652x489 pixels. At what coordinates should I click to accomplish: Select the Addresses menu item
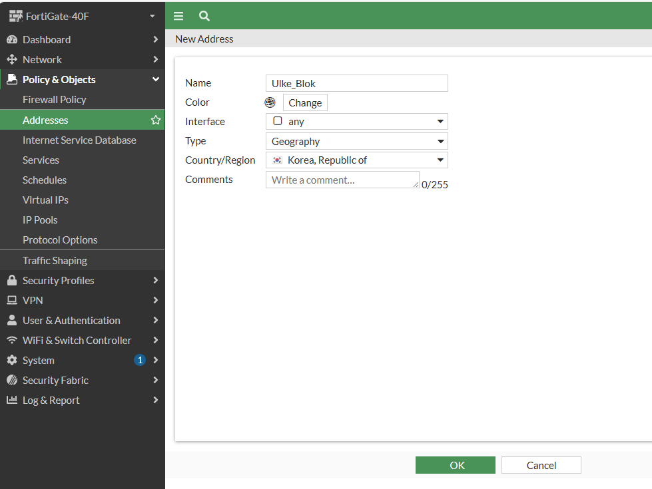tap(83, 120)
